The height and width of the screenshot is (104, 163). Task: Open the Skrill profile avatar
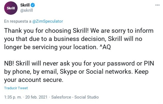[x=11, y=8]
